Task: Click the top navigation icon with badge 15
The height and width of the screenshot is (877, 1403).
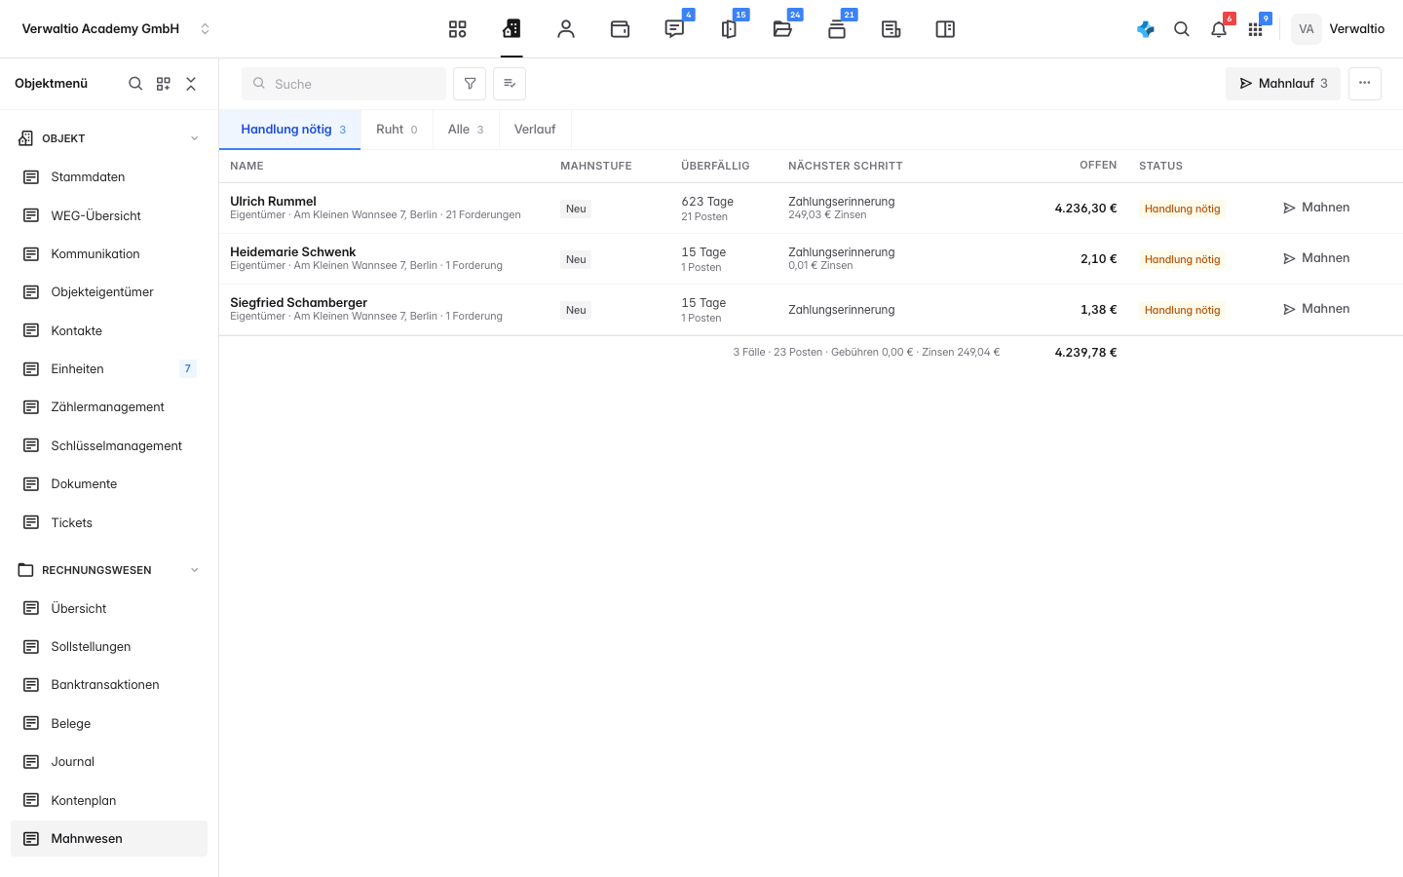Action: (729, 29)
